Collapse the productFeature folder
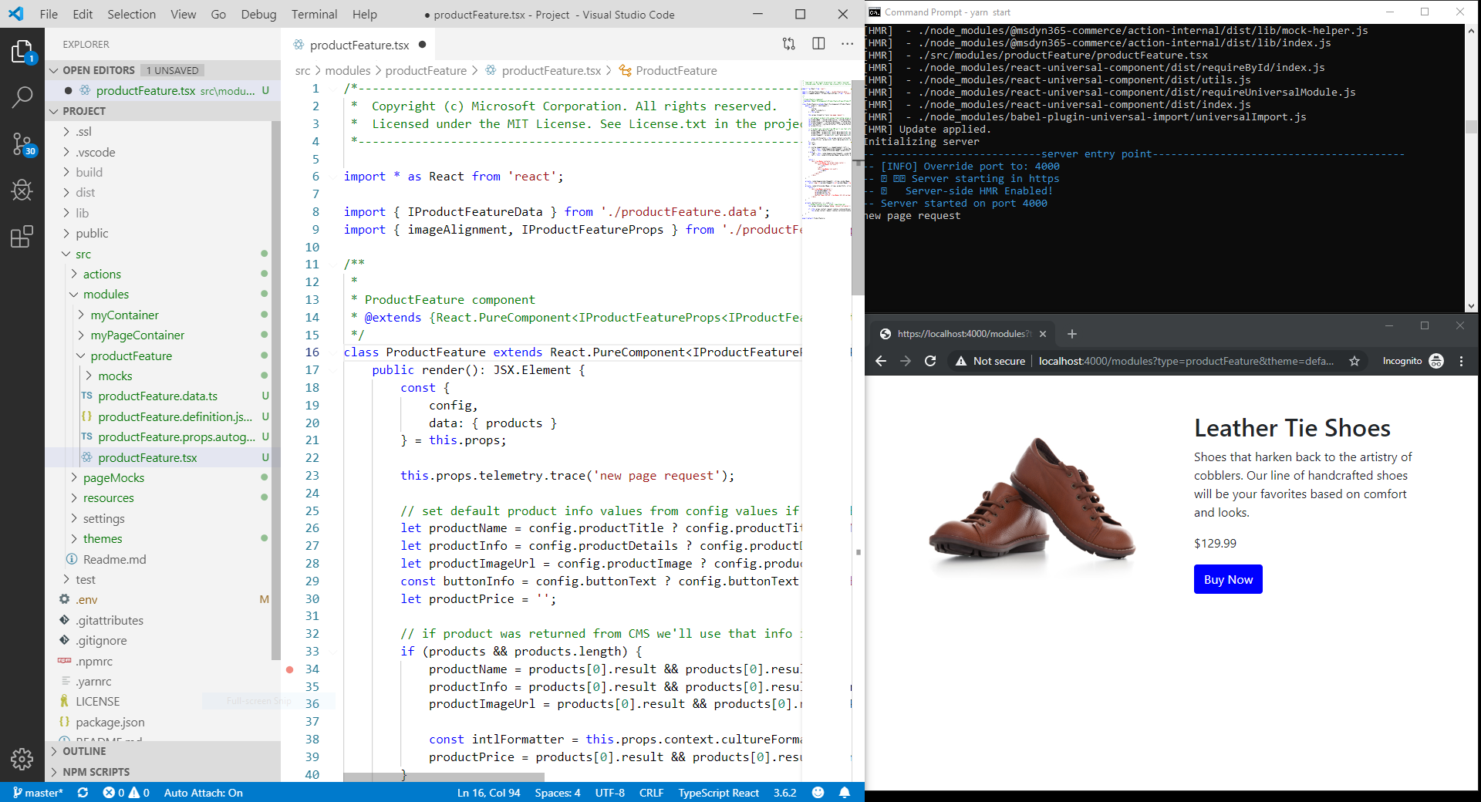The width and height of the screenshot is (1481, 802). [x=131, y=356]
